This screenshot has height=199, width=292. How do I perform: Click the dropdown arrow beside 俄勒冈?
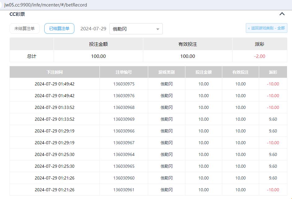pyautogui.click(x=157, y=29)
